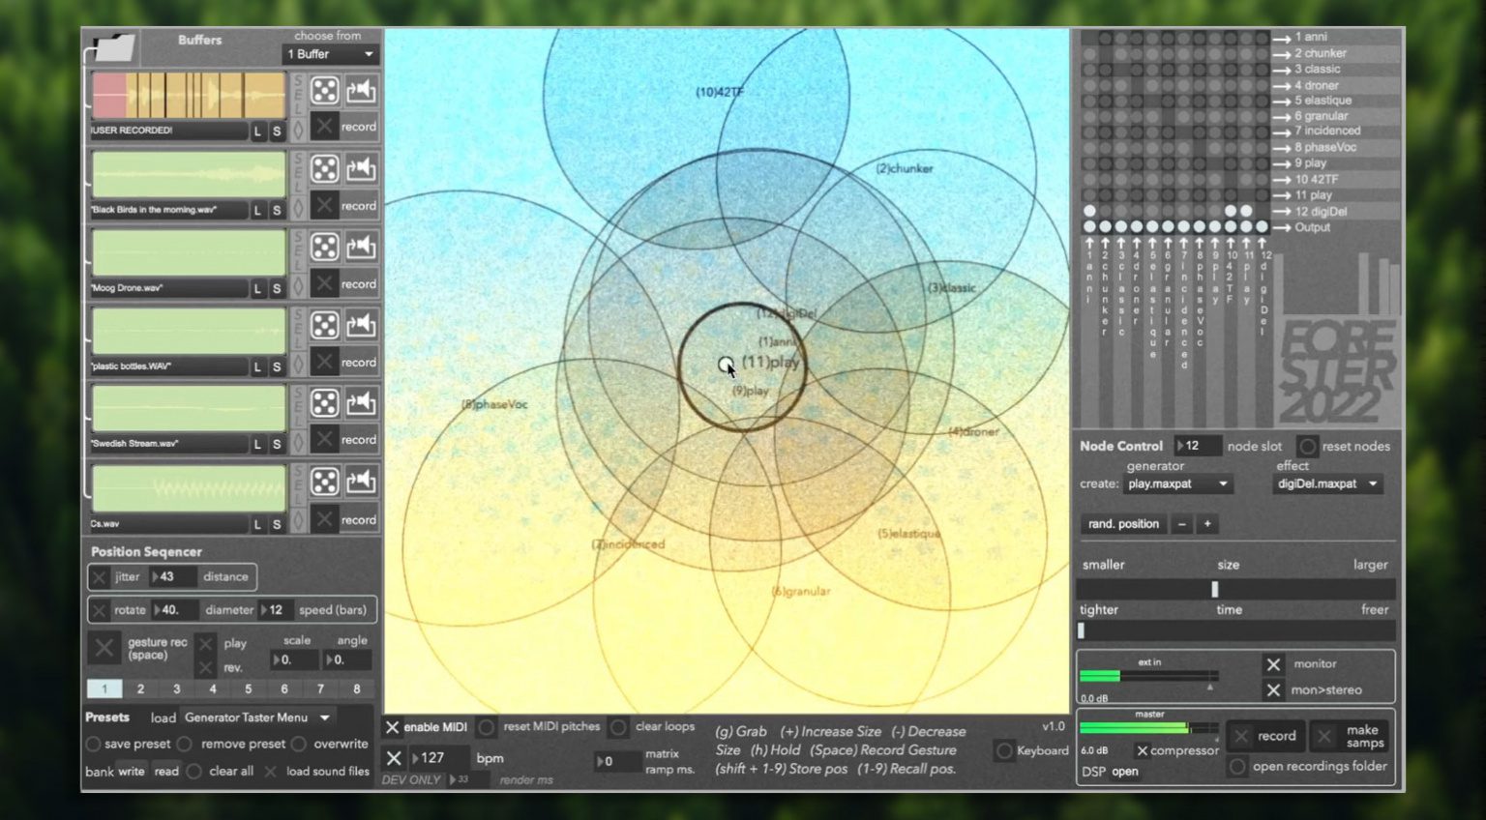Expand the effect digiDel.maxpat dropdown
1486x820 pixels.
[1326, 483]
